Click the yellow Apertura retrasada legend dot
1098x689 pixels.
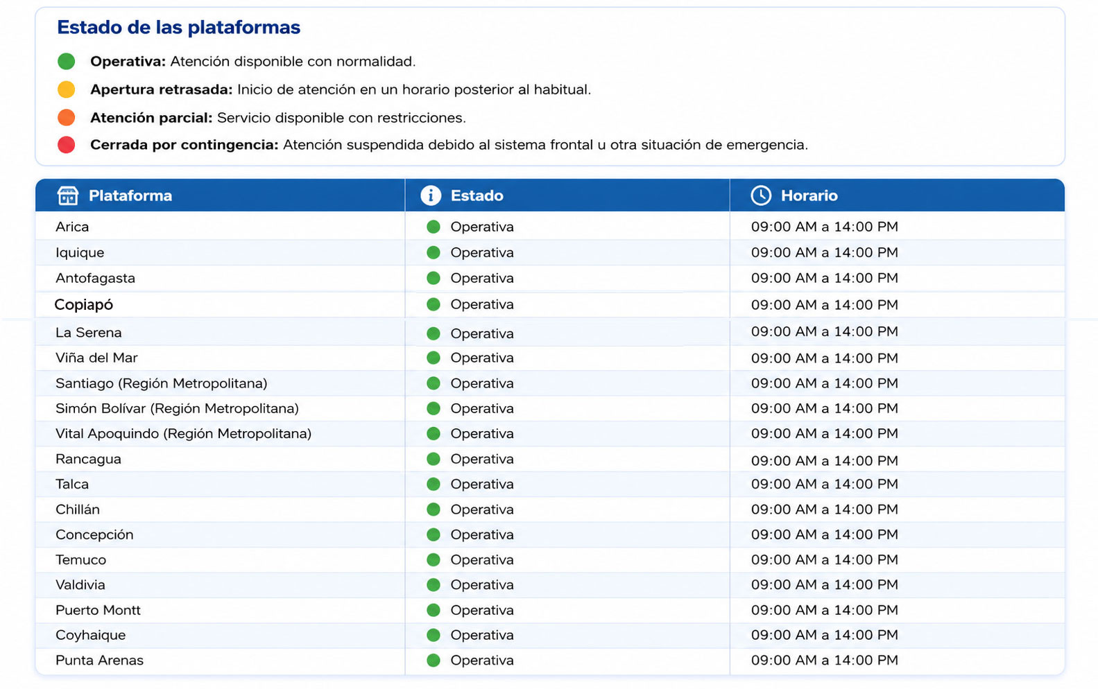click(x=67, y=89)
